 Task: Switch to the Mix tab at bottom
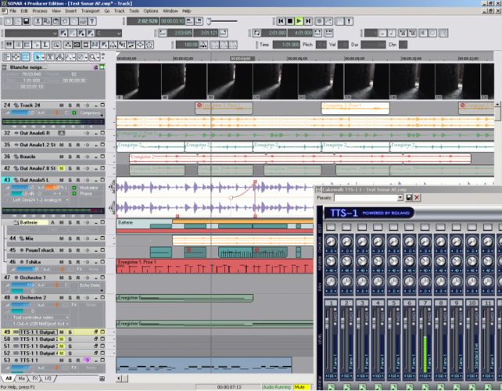coord(21,378)
